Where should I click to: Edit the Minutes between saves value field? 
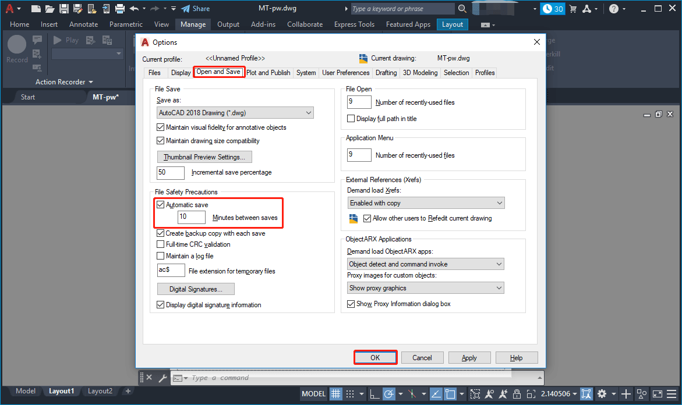point(192,216)
